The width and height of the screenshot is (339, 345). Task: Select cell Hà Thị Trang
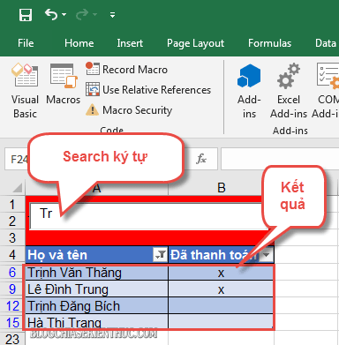tap(97, 322)
